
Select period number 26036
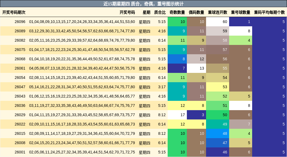click(x=20, y=106)
